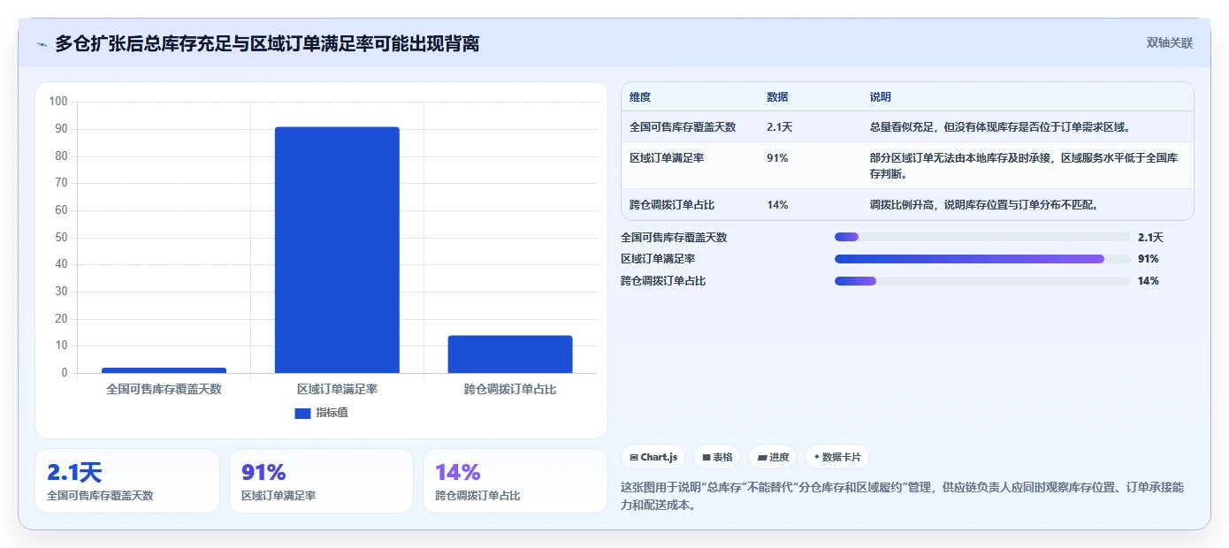
Task: Click the chart title 多仓扩张后总库存充足
Action: 267,43
